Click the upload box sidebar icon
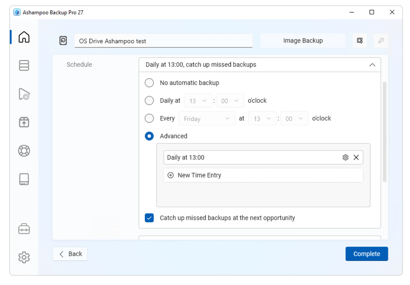The height and width of the screenshot is (285, 410). (x=24, y=122)
